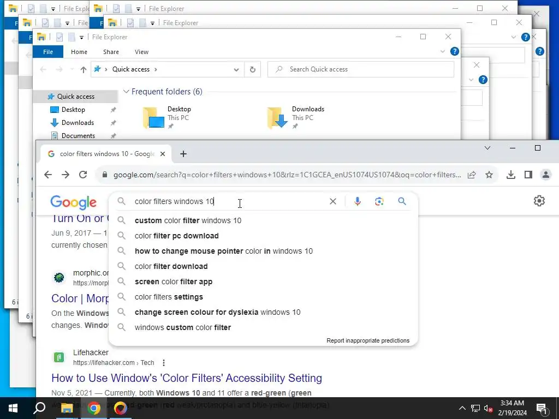559x419 pixels.
Task: Open Chrome profile avatar
Action: coord(545,175)
